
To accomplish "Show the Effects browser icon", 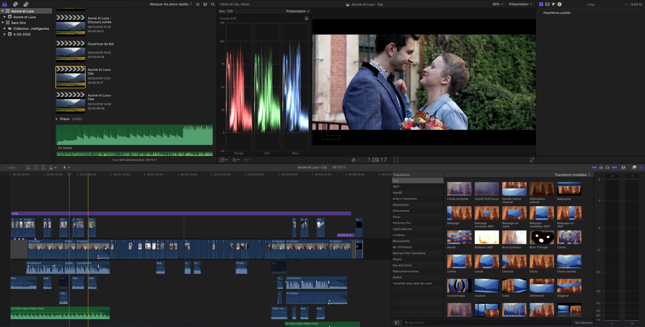I will [634, 167].
